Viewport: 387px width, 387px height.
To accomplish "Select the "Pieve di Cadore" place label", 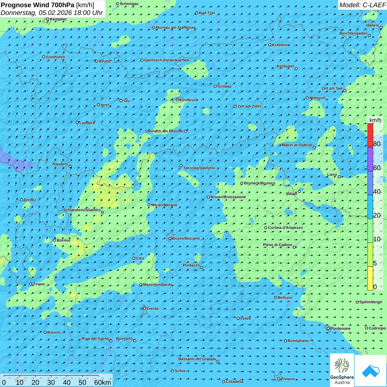I will (x=278, y=245).
